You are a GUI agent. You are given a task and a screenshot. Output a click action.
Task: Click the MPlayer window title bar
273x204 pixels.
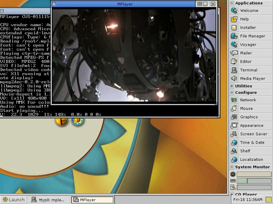(x=125, y=4)
